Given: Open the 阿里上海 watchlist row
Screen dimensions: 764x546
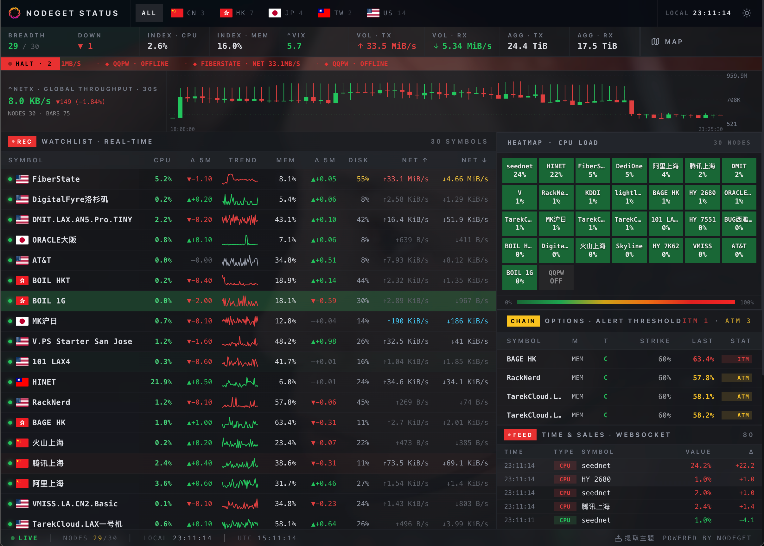Looking at the screenshot, I should pos(248,484).
